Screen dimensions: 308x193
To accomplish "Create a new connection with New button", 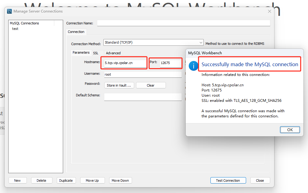I will (17, 180).
